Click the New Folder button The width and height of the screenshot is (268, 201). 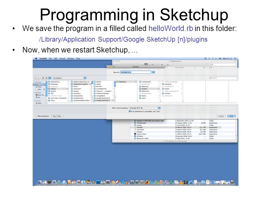pyautogui.click(x=57, y=116)
